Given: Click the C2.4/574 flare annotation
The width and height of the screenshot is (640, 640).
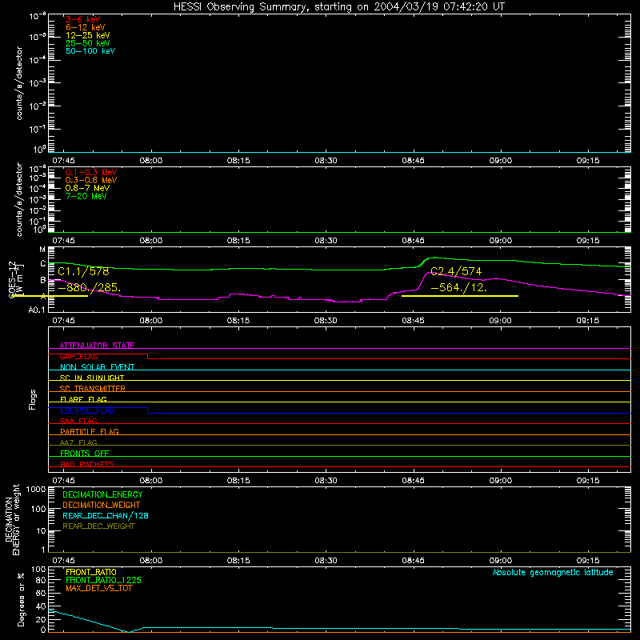Looking at the screenshot, I should 456,271.
